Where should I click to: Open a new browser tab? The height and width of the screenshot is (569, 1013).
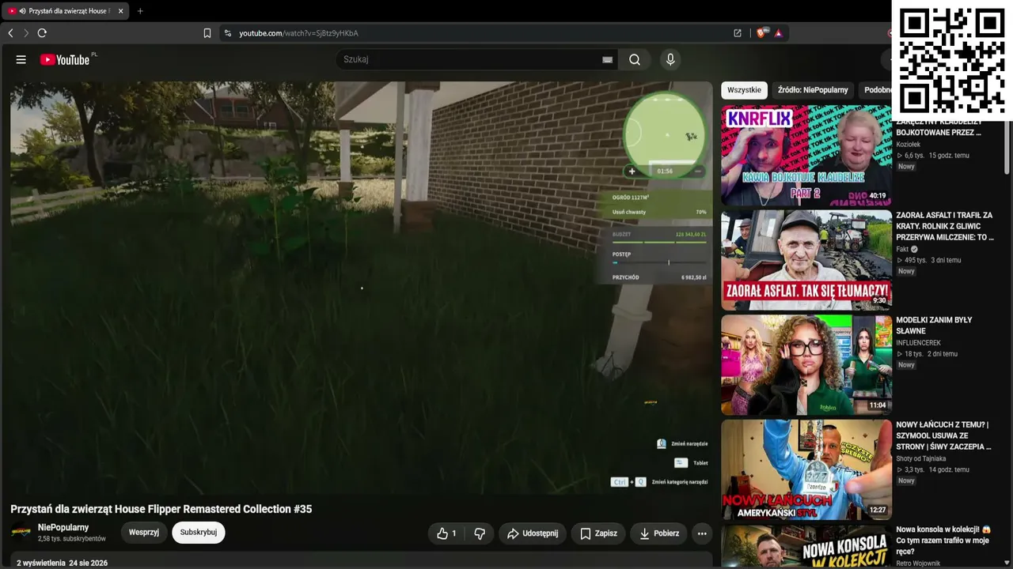(x=140, y=11)
